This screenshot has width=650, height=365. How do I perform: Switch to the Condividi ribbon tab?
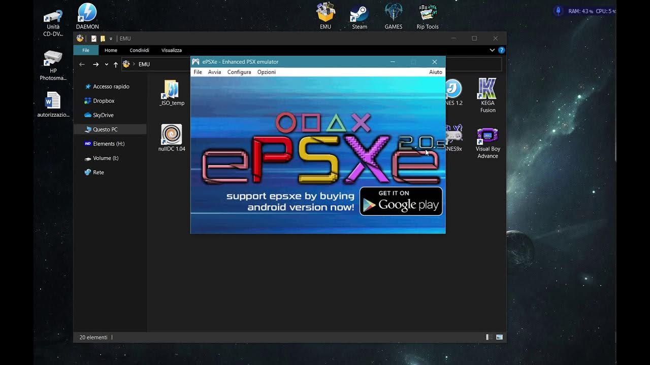pyautogui.click(x=139, y=50)
